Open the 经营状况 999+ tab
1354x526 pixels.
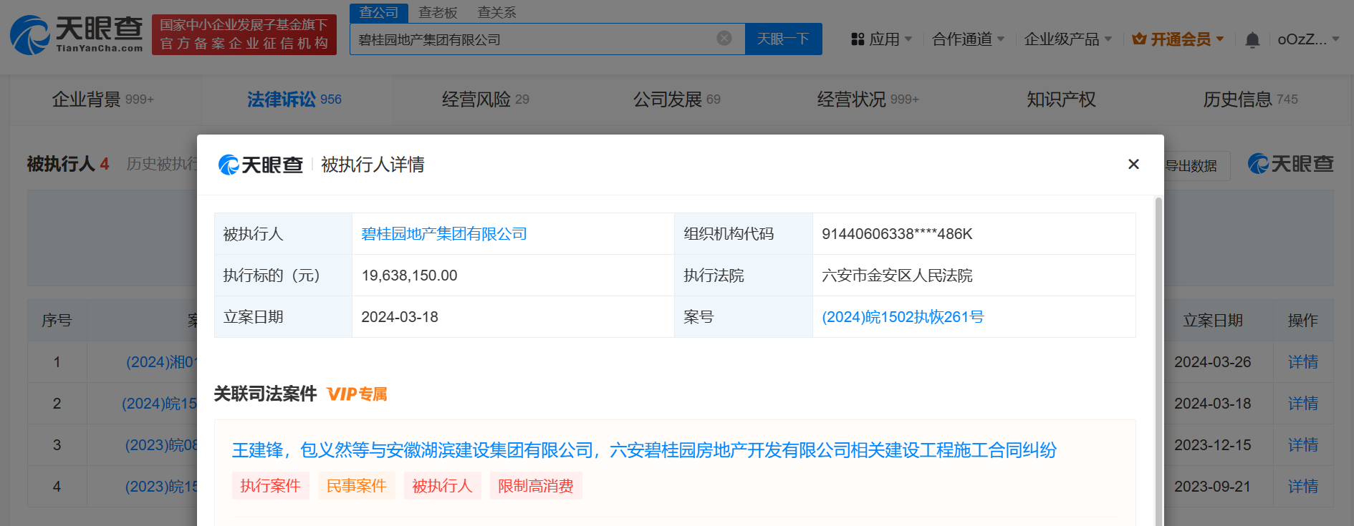coord(868,99)
